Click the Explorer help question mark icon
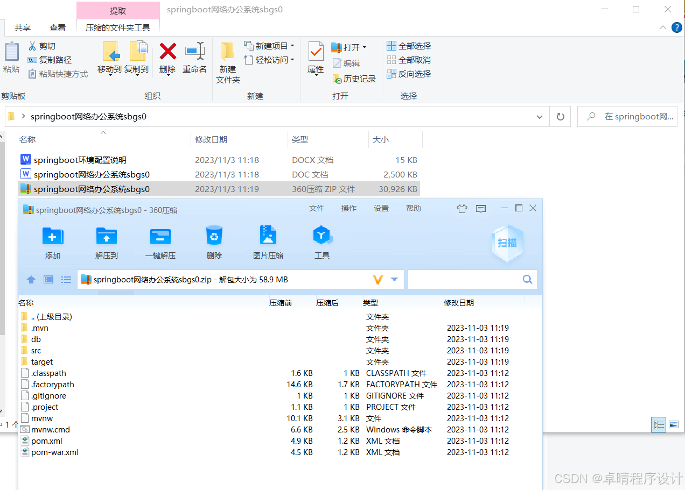The image size is (685, 490). click(676, 27)
